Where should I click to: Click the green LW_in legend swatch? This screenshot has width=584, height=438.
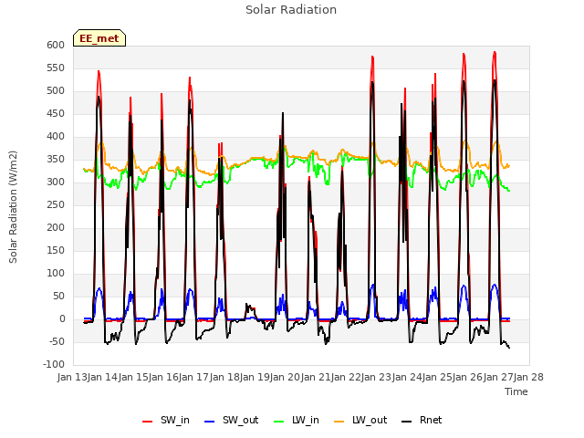click(279, 422)
